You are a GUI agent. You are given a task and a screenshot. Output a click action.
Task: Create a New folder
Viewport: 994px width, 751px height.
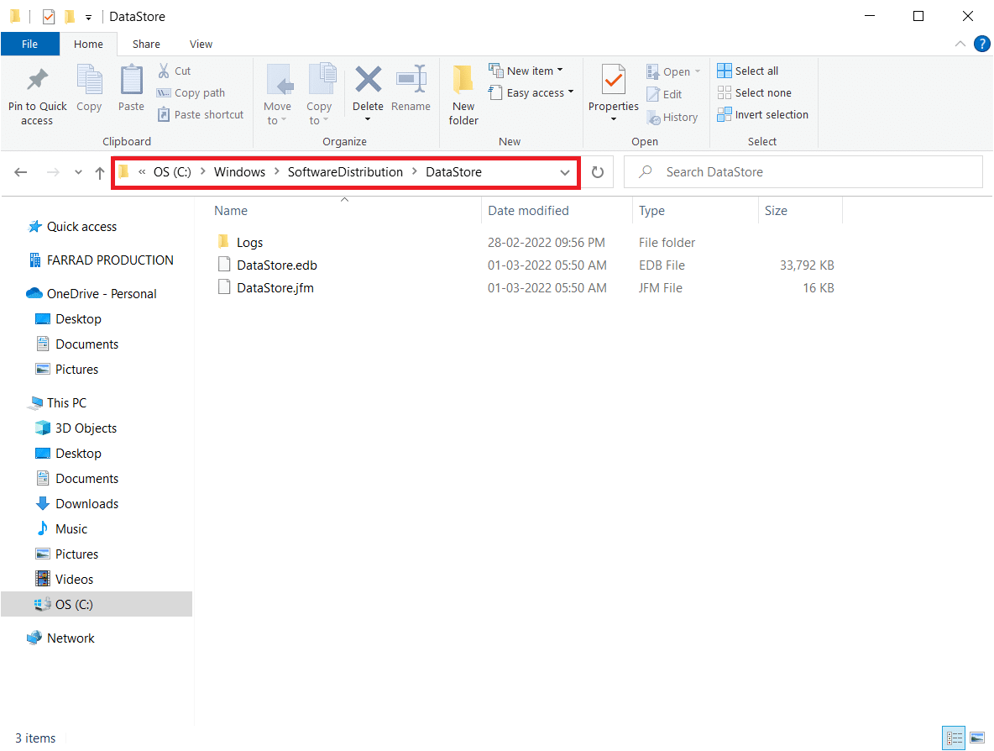[x=463, y=95]
